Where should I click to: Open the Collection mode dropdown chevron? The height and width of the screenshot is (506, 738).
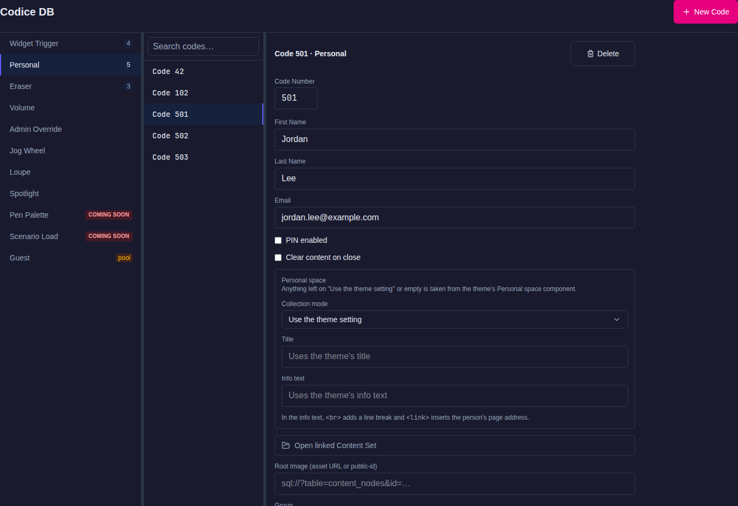[x=617, y=319]
